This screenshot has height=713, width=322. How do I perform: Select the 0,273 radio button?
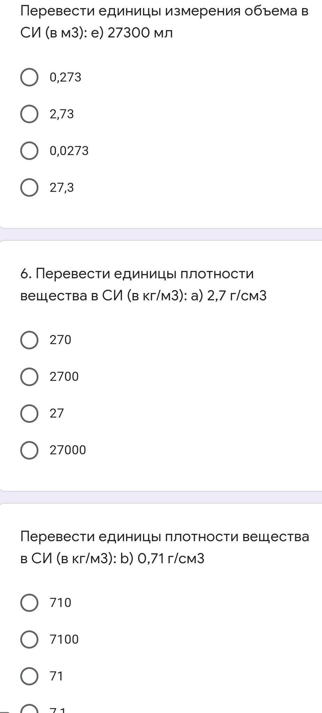[29, 77]
